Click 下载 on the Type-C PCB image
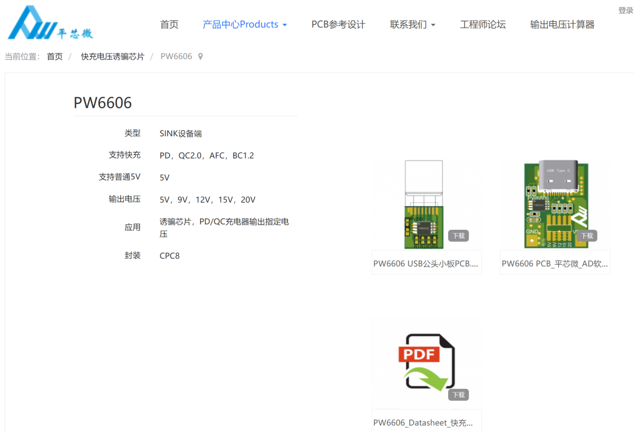The image size is (634, 433). (x=587, y=236)
